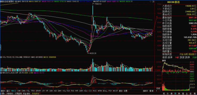Click the minus zoom-out button beside 模板
197x95 pixels.
[160, 91]
